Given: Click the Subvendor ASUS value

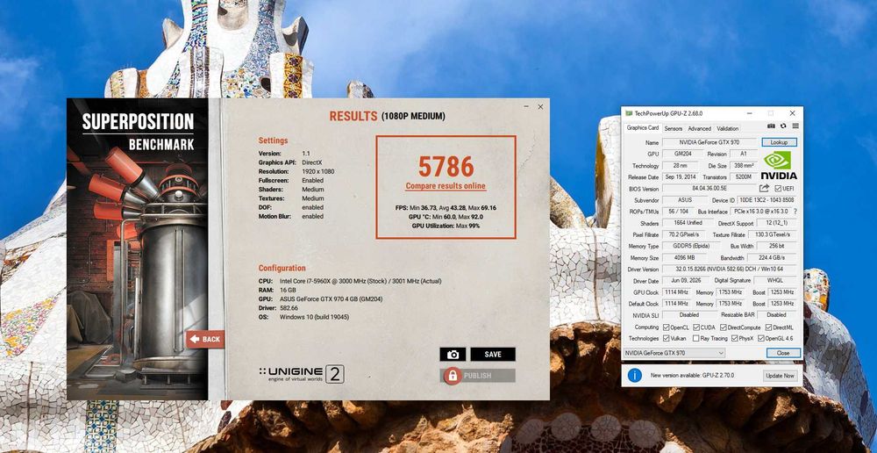Looking at the screenshot, I should tap(685, 200).
